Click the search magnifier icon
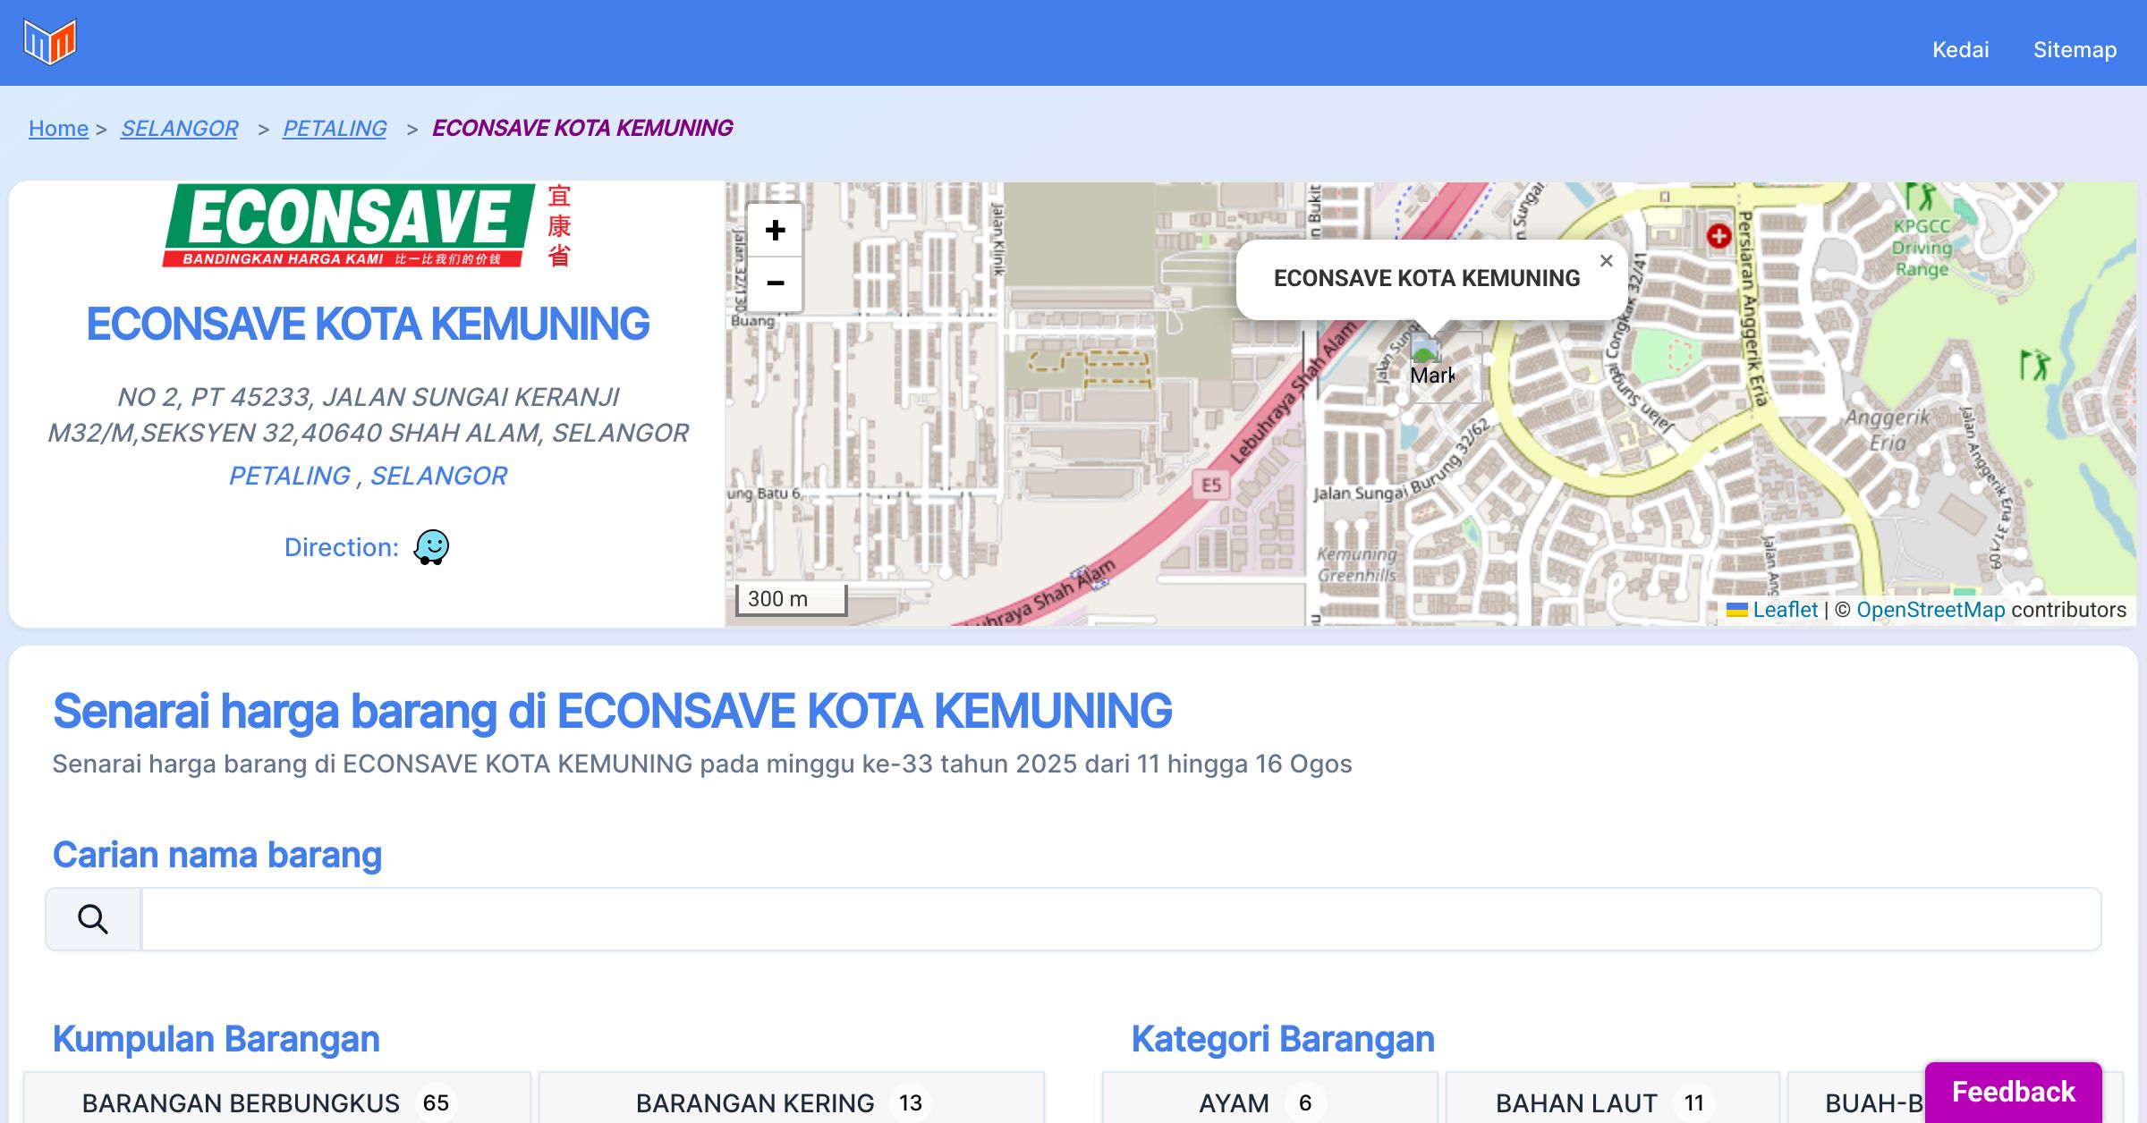 point(93,919)
